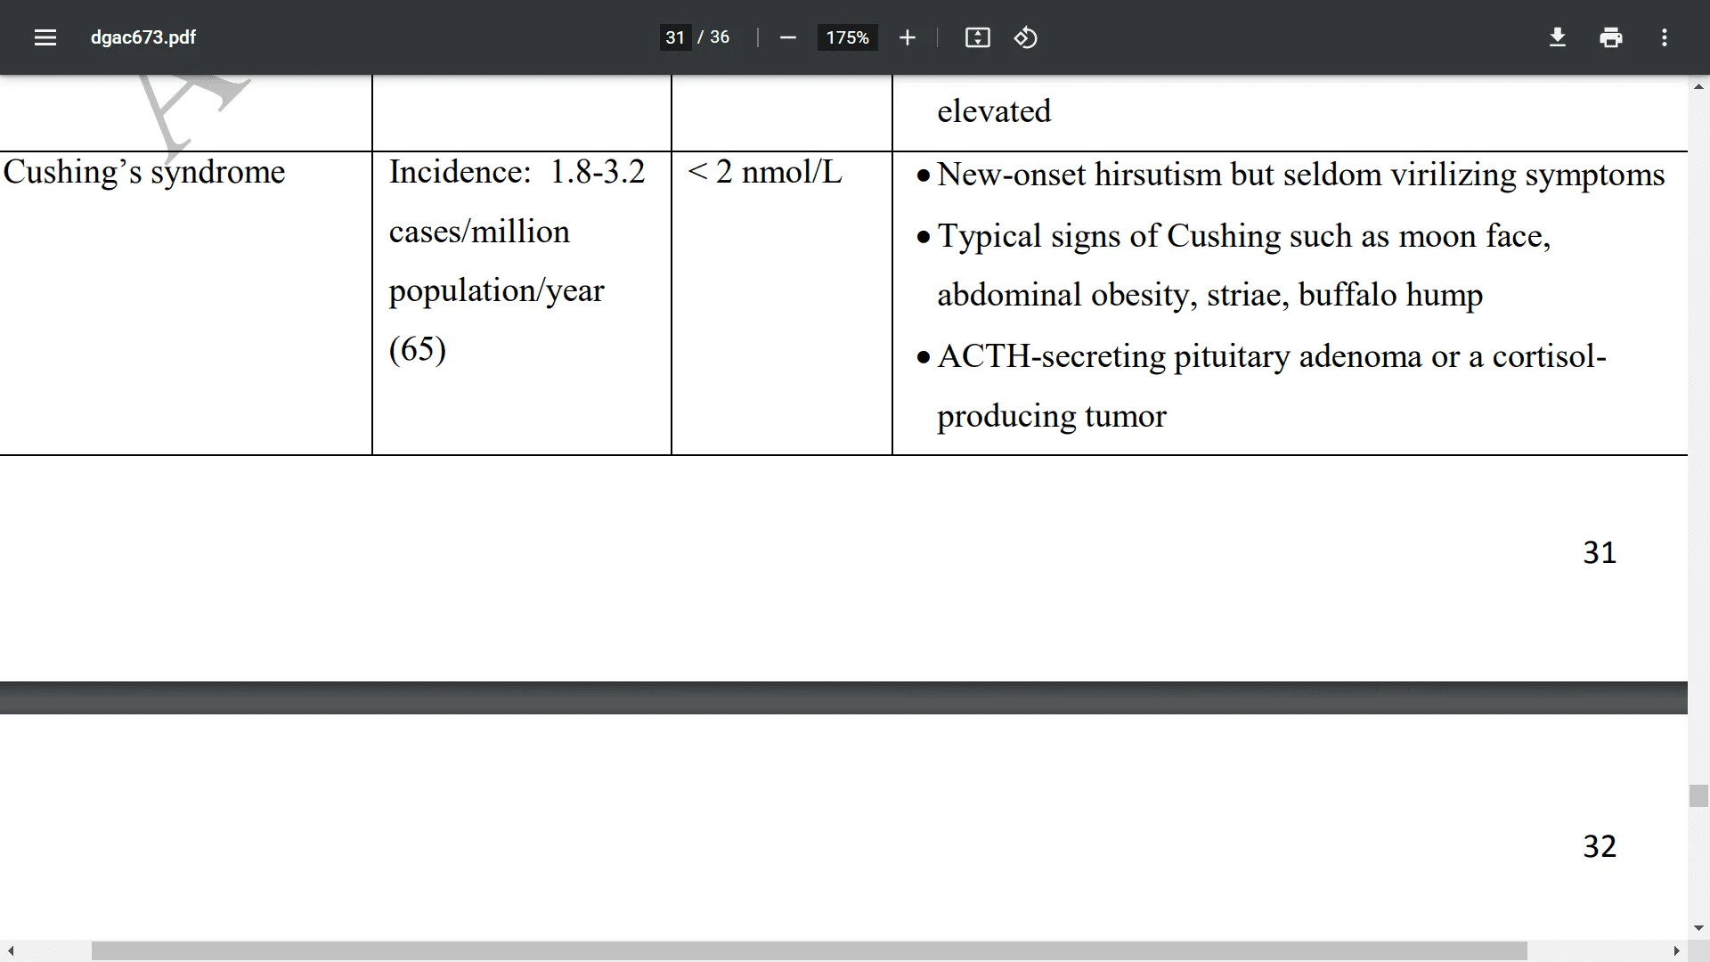Click the page number 31 footer
The image size is (1710, 962).
pyautogui.click(x=1600, y=553)
